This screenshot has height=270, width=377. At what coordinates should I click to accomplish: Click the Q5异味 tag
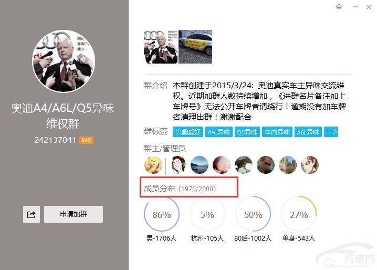coord(247,132)
